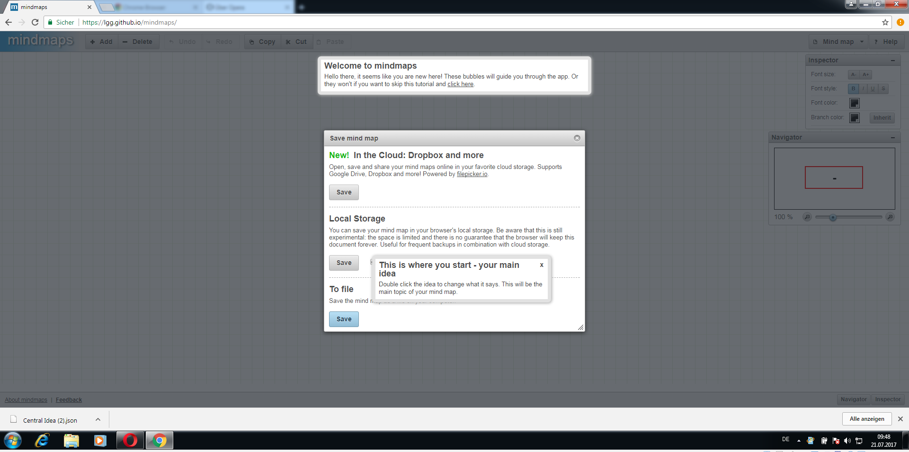Viewport: 909px width, 452px height.
Task: Toggle bold font style in the Inspector
Action: pyautogui.click(x=853, y=89)
